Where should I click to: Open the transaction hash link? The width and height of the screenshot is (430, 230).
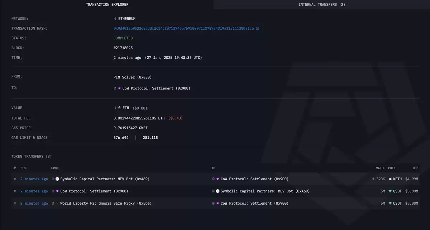(x=184, y=28)
